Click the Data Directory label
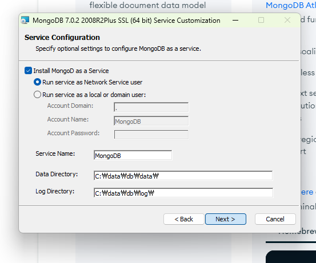 tap(57, 174)
